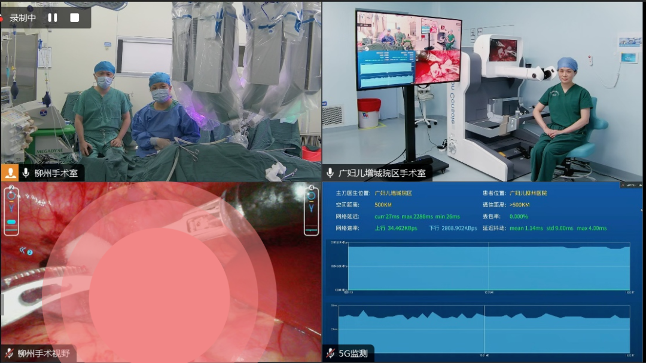Toggle microphone for 广妇儿增城院区手术室
Image resolution: width=646 pixels, height=363 pixels.
pos(330,173)
